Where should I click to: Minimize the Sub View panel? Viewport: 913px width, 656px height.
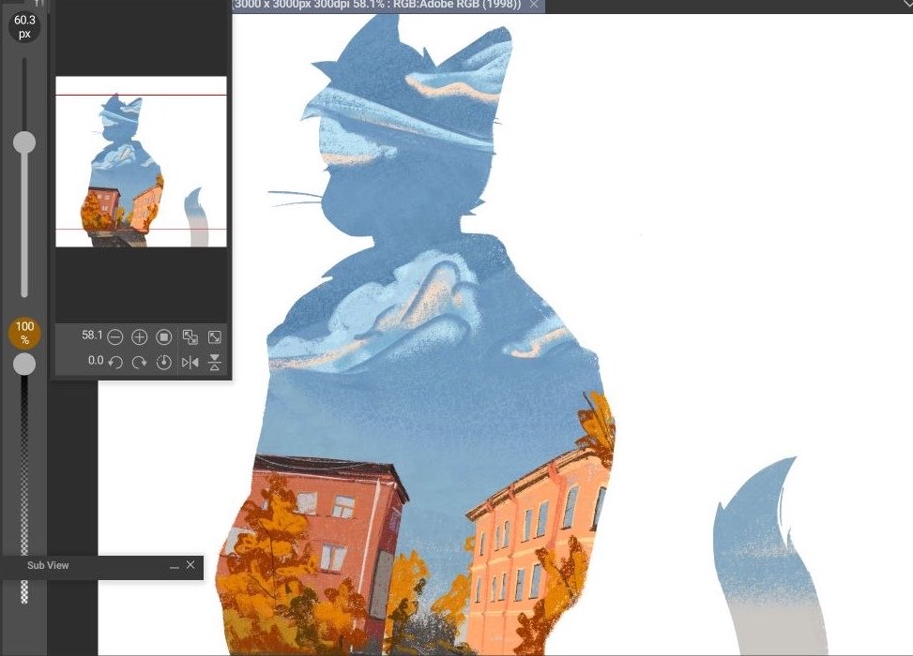click(175, 566)
